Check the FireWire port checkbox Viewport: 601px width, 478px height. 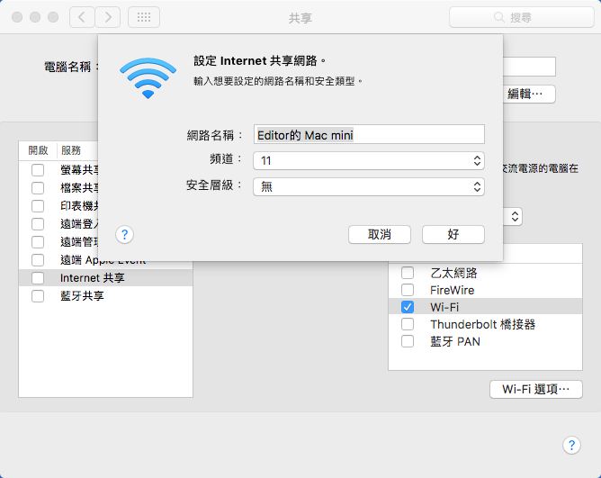(408, 290)
